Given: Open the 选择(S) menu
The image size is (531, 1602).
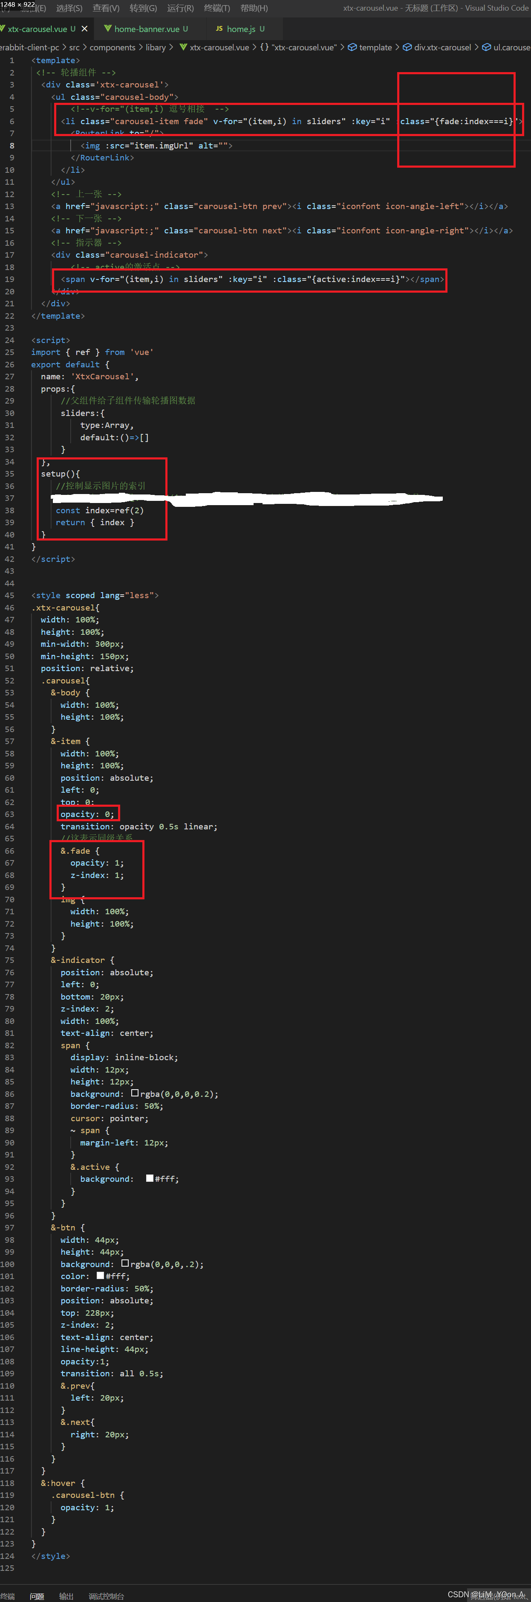Looking at the screenshot, I should [x=69, y=8].
